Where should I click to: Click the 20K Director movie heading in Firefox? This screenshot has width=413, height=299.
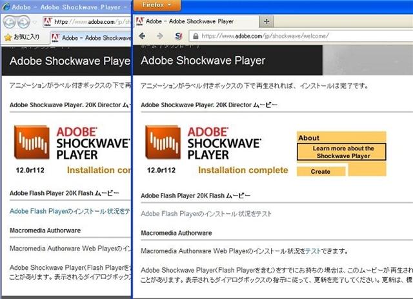click(209, 105)
